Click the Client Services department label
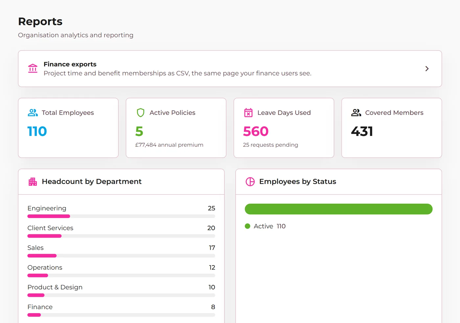 [50, 228]
